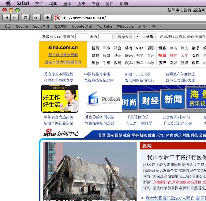Go back with the back arrow button
The image size is (206, 201).
click(x=6, y=17)
